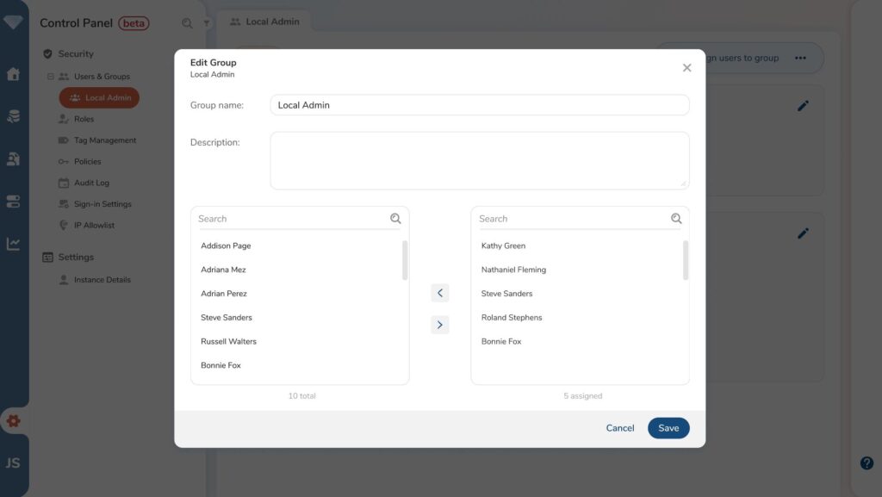Click the pencil edit icon on the upper card
Image resolution: width=882 pixels, height=497 pixels.
[803, 105]
